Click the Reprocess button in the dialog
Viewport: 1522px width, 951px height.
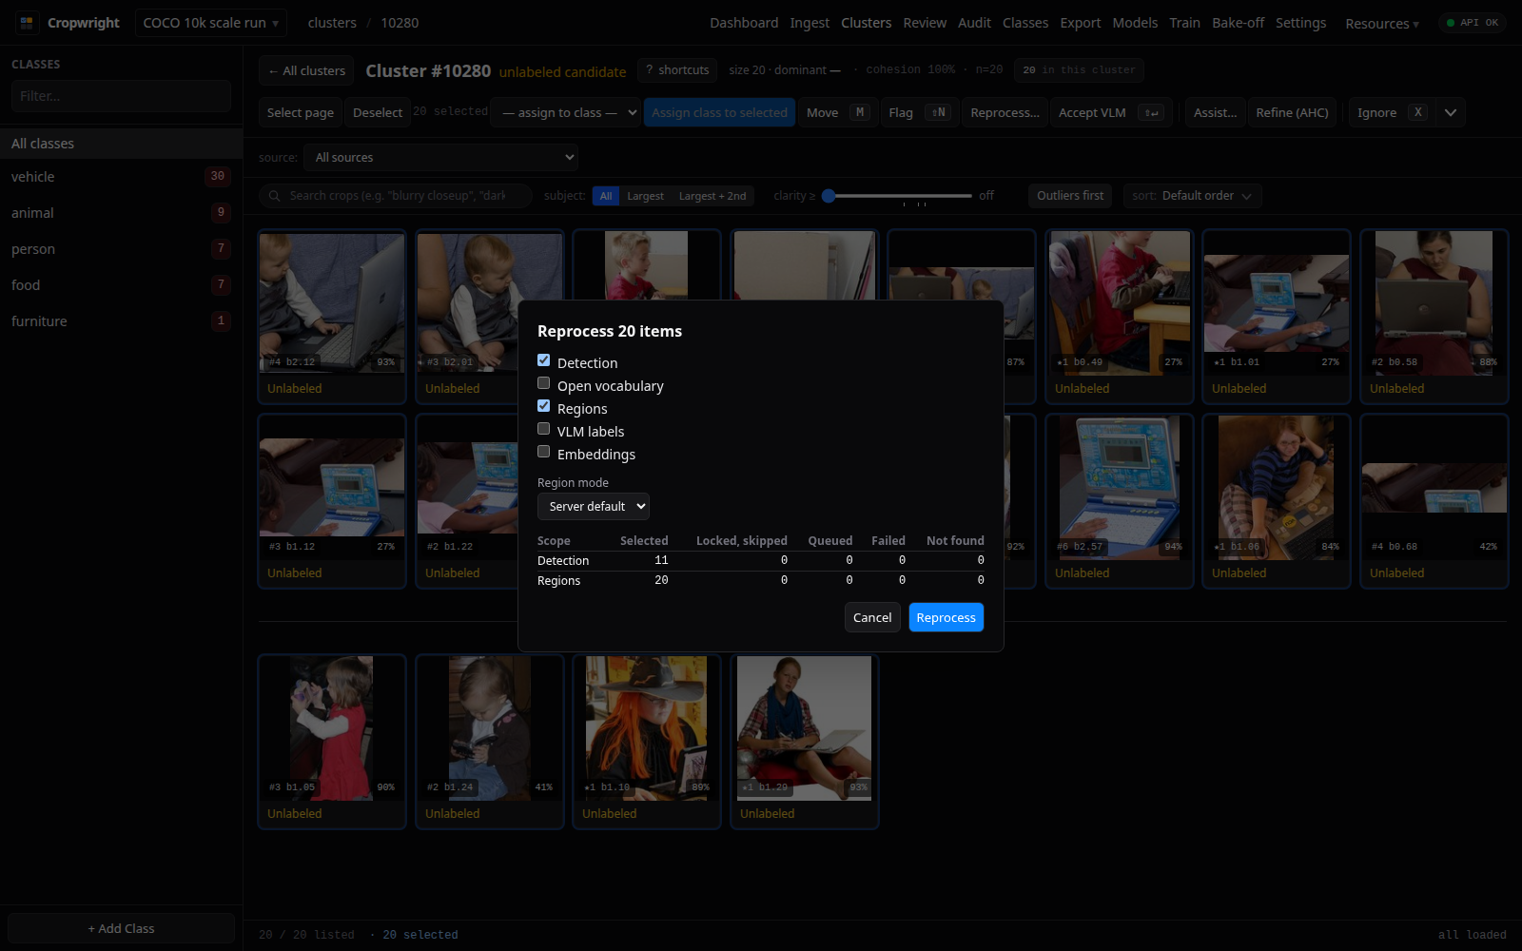[946, 617]
